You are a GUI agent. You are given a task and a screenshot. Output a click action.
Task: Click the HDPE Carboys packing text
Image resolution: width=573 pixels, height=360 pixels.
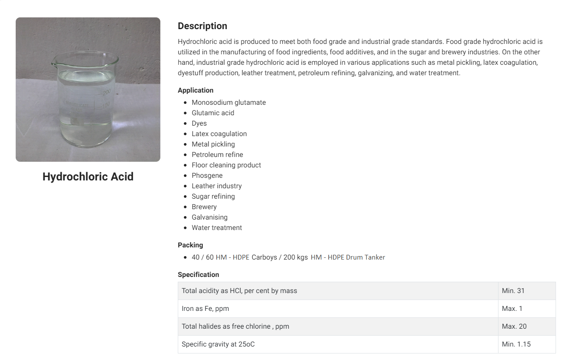pos(255,257)
